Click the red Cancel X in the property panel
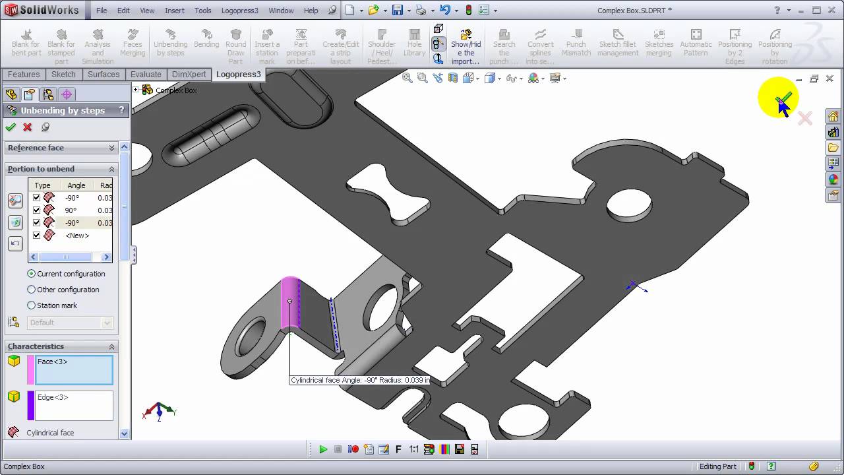The image size is (844, 475). click(27, 127)
